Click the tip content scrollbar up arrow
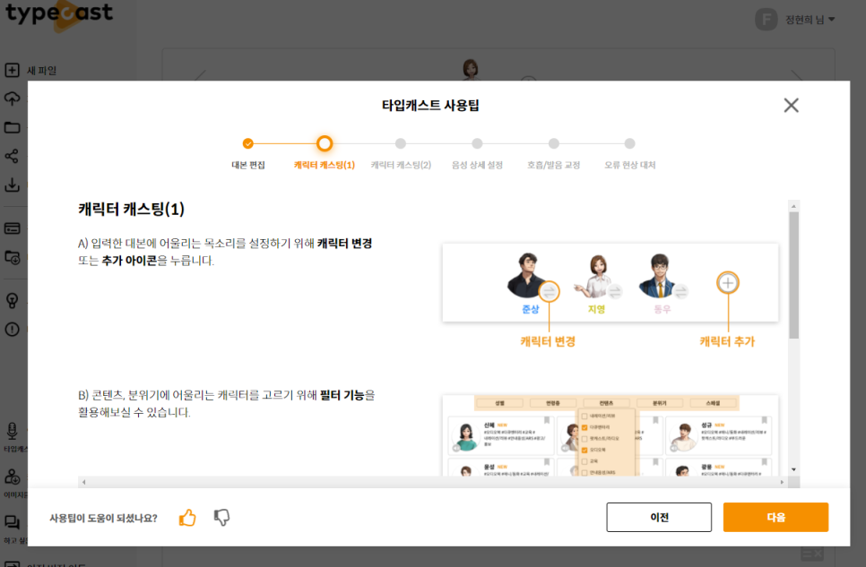The image size is (866, 567). click(793, 206)
